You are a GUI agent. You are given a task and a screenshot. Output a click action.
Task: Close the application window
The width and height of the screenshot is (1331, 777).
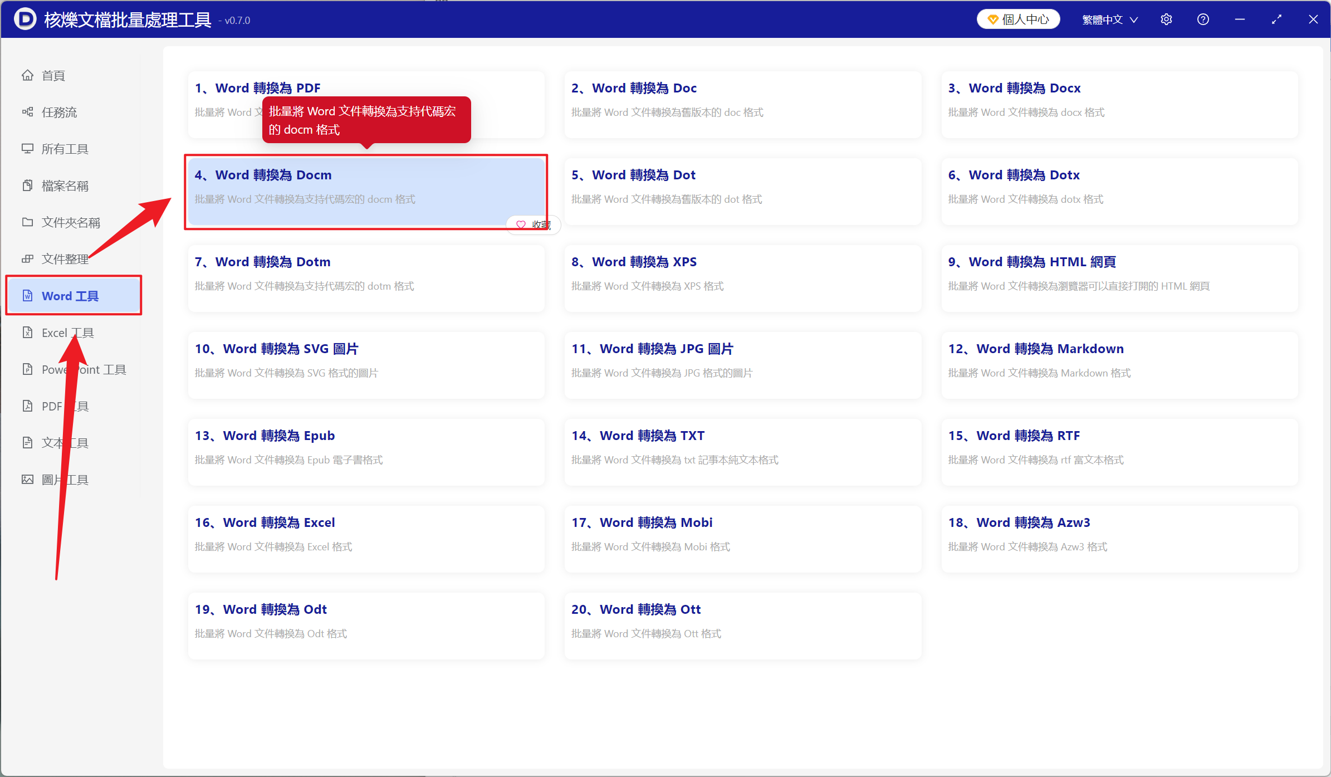click(x=1313, y=19)
